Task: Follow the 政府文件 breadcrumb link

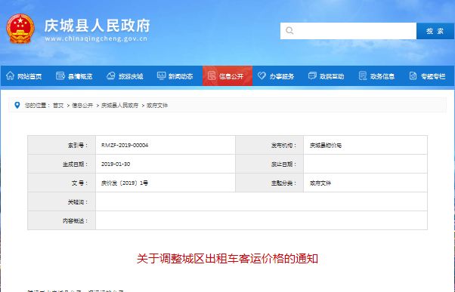Action: click(x=157, y=106)
